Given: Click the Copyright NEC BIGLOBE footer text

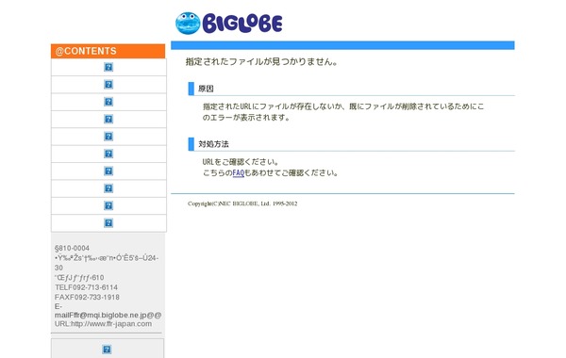Looking at the screenshot, I should point(242,203).
